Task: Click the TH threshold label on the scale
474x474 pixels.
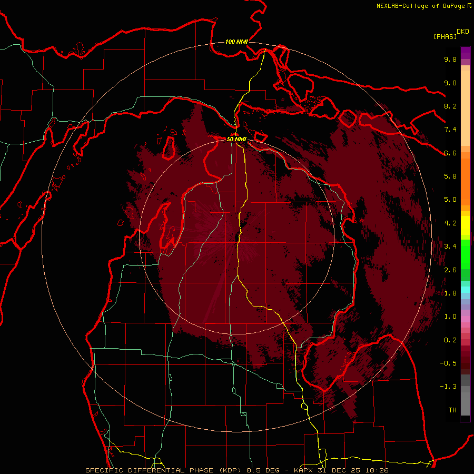Action: coord(452,410)
